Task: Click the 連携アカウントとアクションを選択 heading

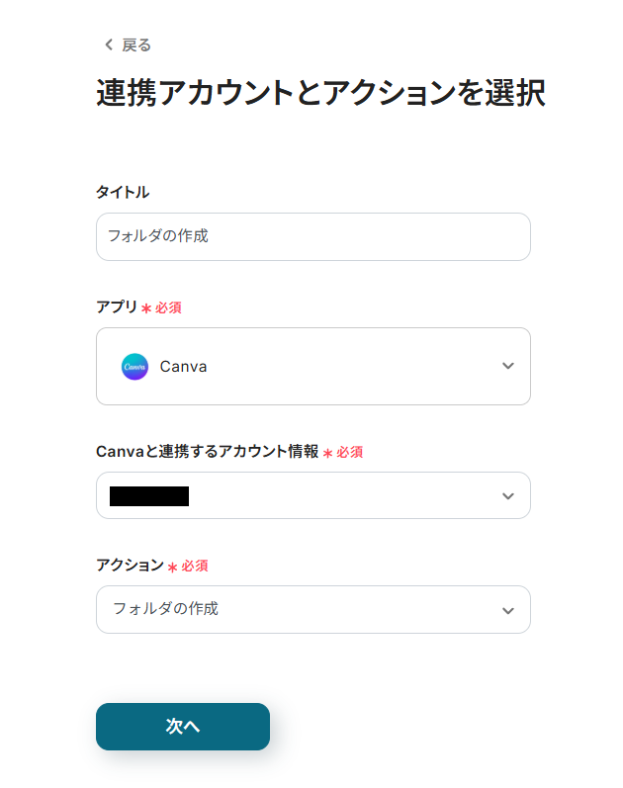Action: (320, 93)
